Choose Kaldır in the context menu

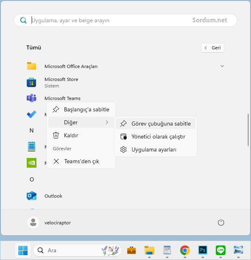[x=81, y=135]
